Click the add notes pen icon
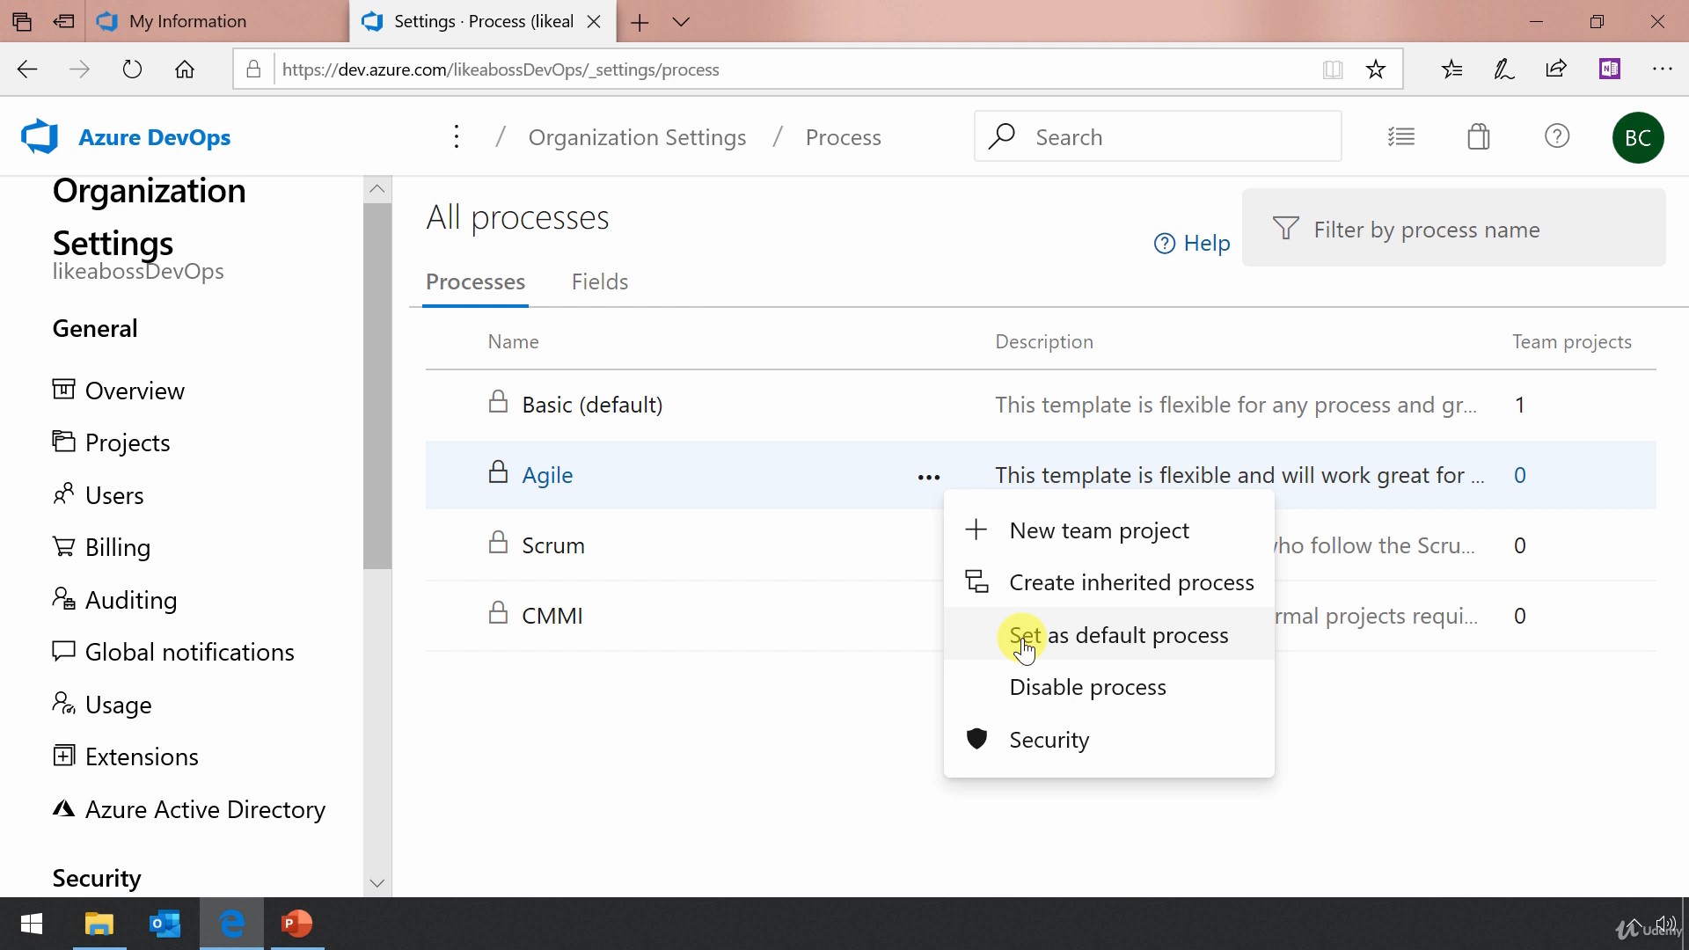Screen dimensions: 1689x950 [1504, 69]
